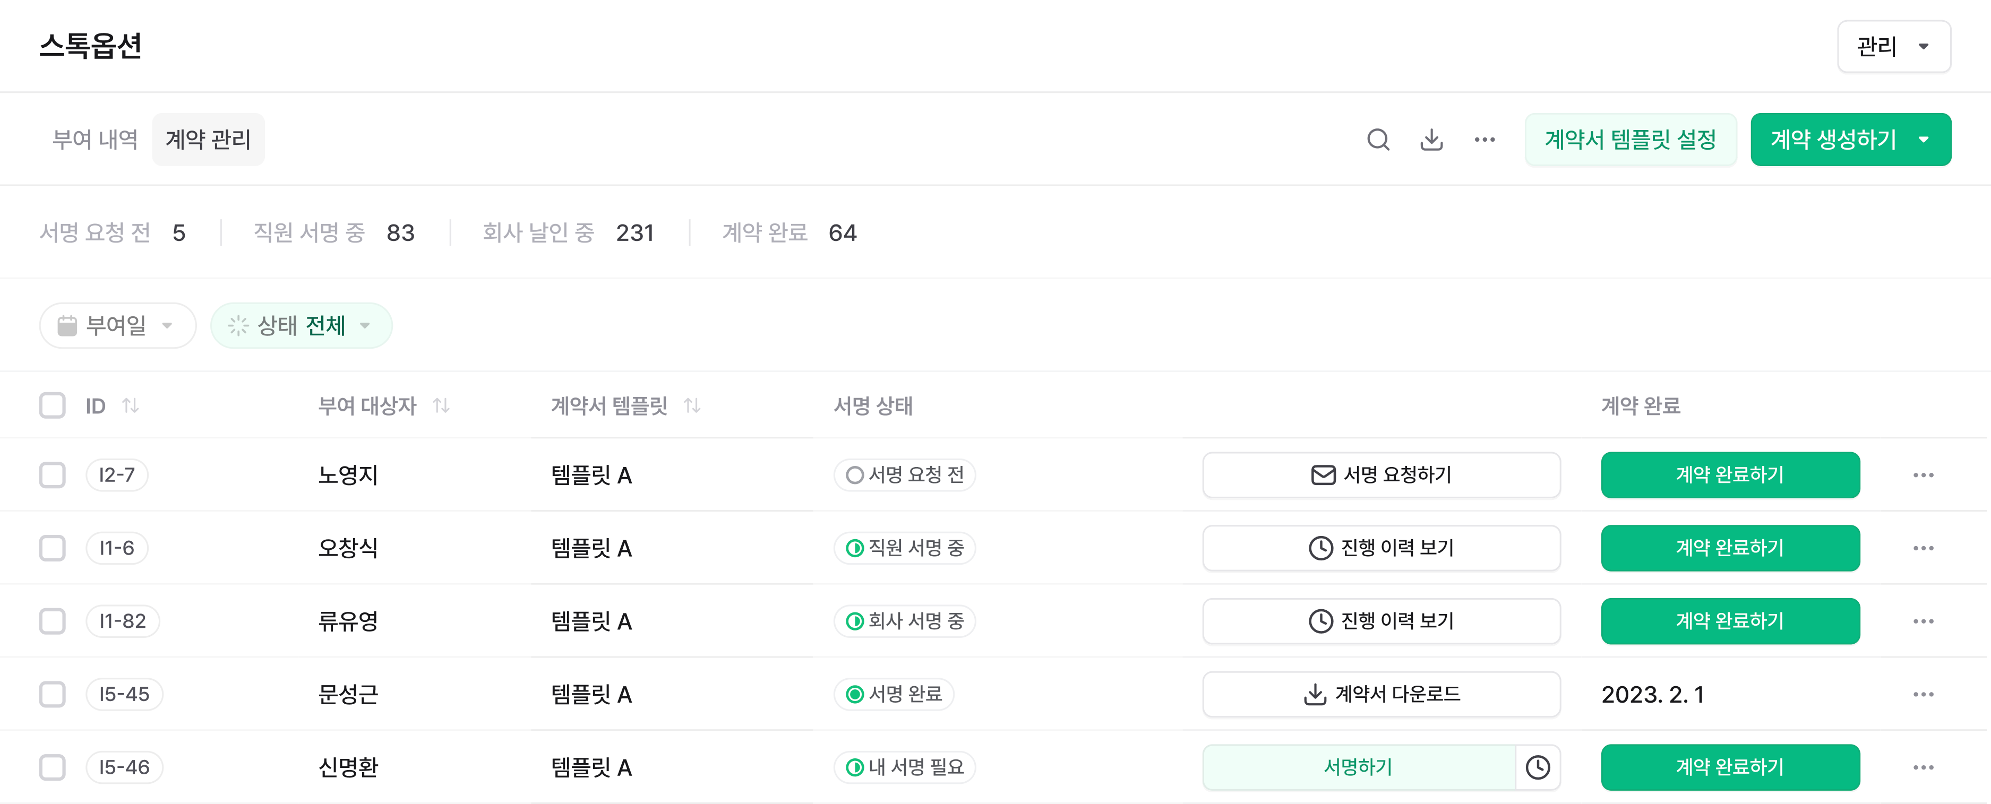Sort by ID column arrows

[x=131, y=405]
